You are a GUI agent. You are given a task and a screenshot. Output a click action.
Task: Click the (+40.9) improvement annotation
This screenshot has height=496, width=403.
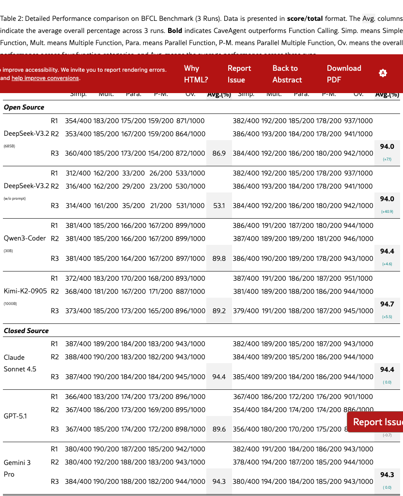tap(387, 211)
